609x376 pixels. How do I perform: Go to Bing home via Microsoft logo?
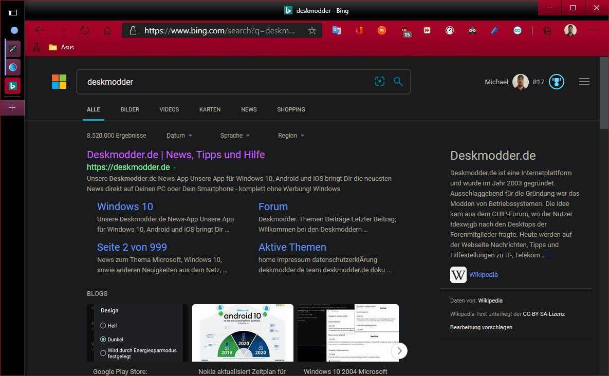[x=59, y=82]
